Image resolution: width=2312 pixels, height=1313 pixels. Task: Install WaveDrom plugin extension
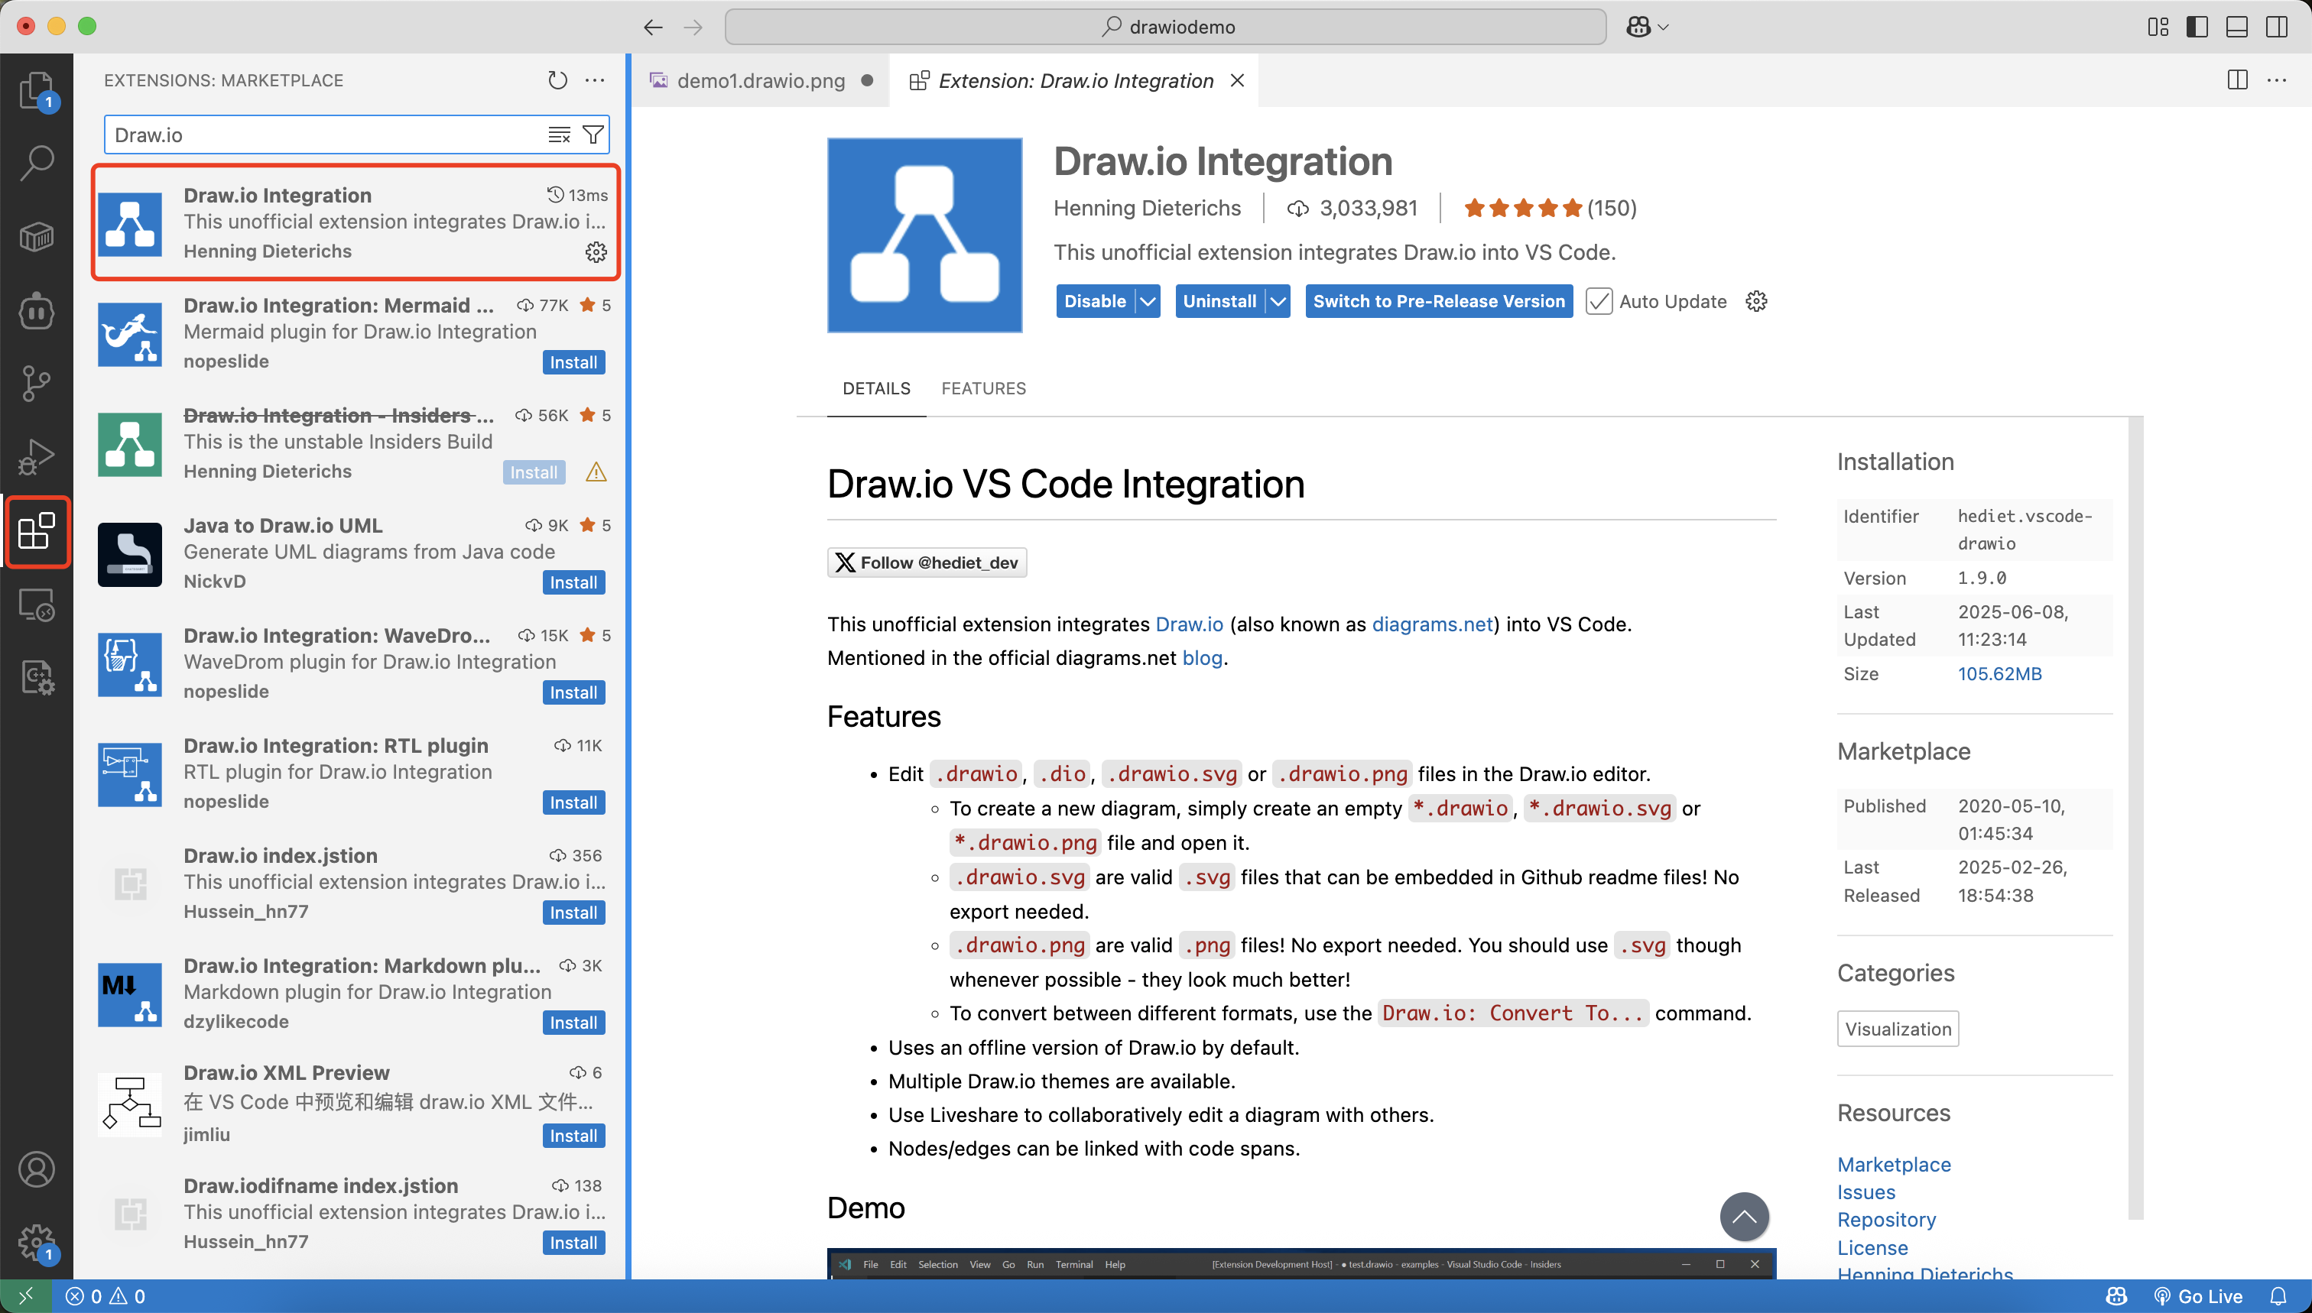tap(573, 692)
